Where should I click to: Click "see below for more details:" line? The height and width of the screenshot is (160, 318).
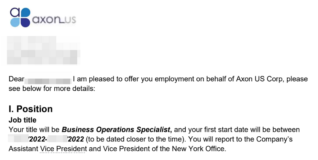[x=52, y=89]
